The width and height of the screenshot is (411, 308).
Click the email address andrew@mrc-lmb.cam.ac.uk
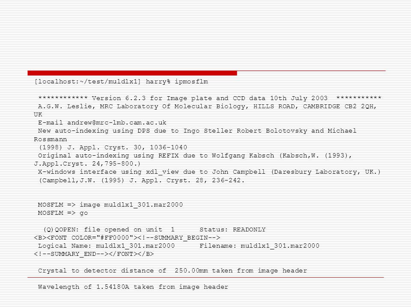pyautogui.click(x=116, y=123)
